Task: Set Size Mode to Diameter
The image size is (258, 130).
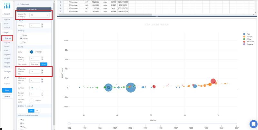Action: pos(35,64)
